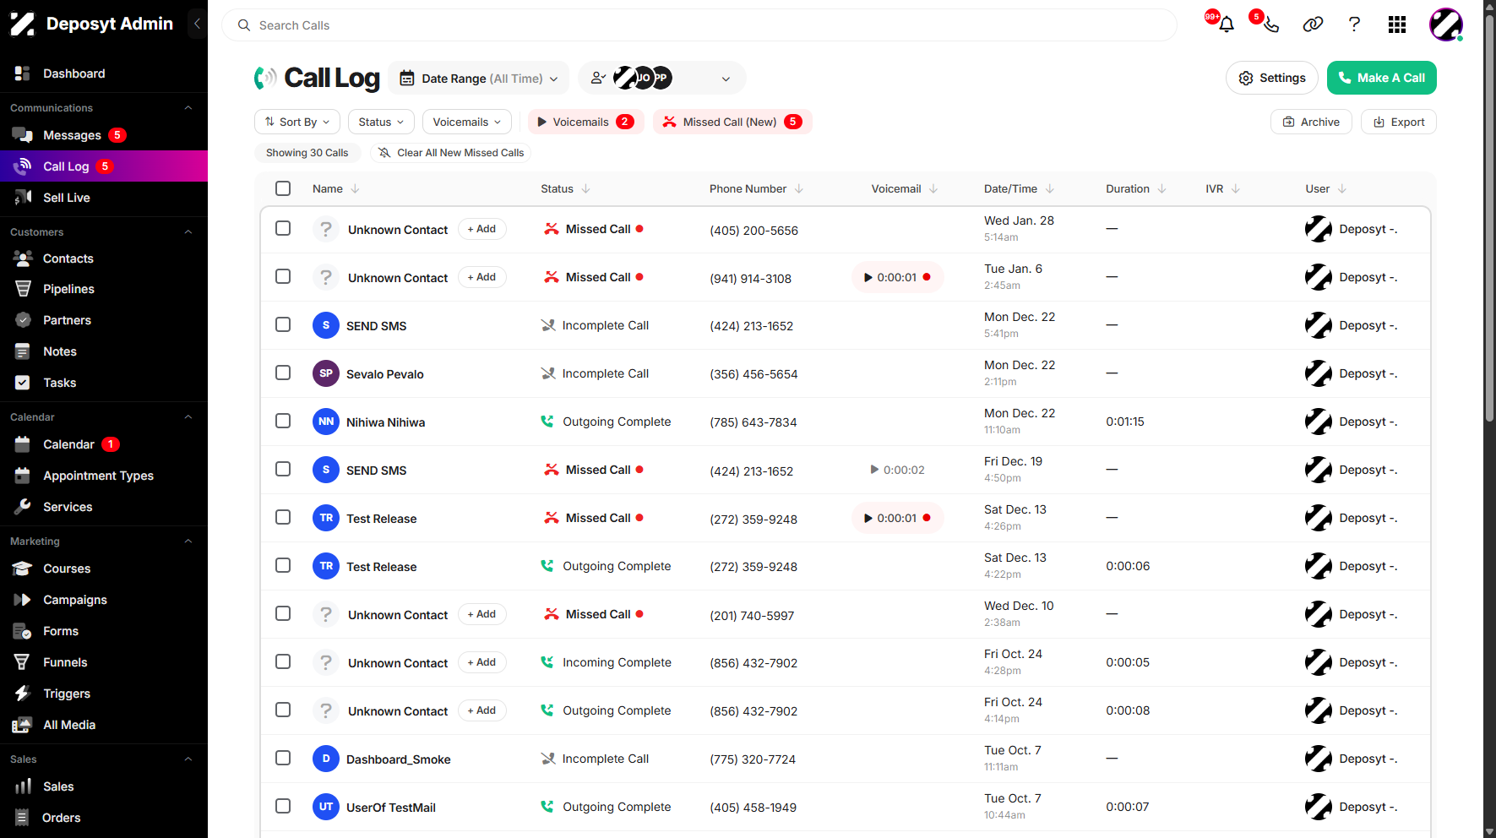This screenshot has width=1496, height=838.
Task: Click the link chain icon in the header
Action: [1313, 24]
